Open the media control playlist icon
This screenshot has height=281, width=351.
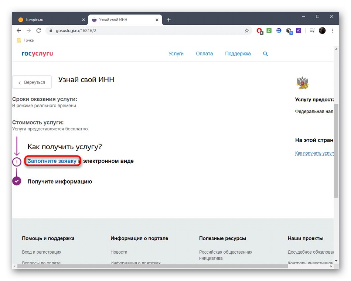(312, 30)
